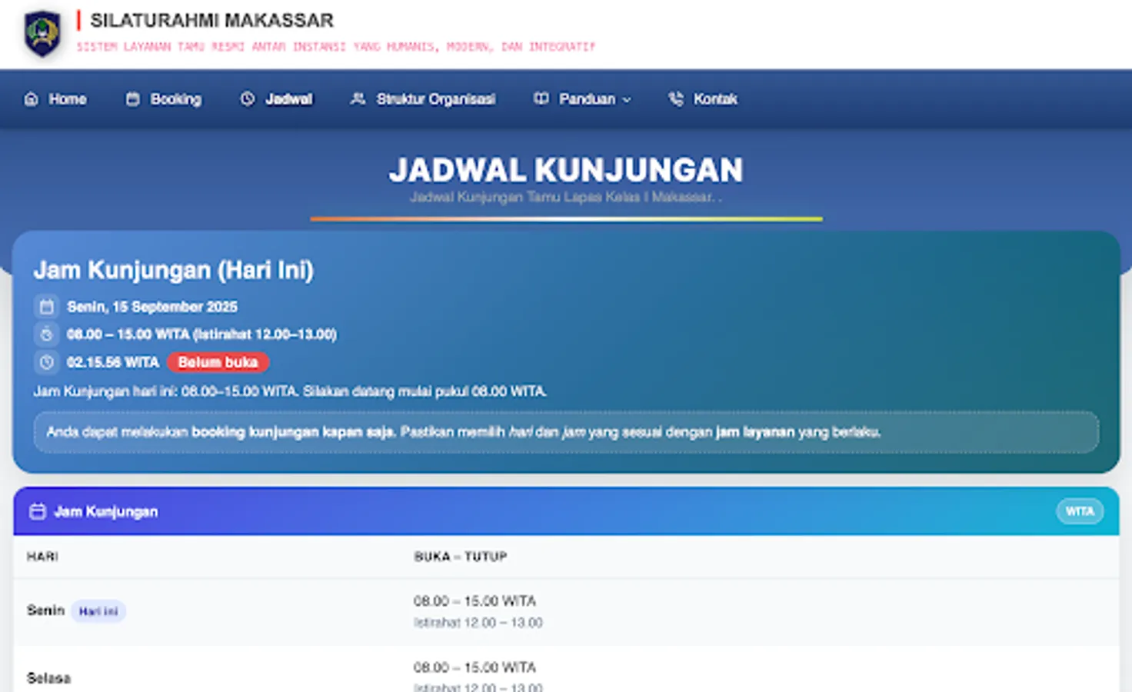The height and width of the screenshot is (692, 1132).
Task: Click the calendar icon in Jam Kunjungan header
Action: click(x=37, y=511)
